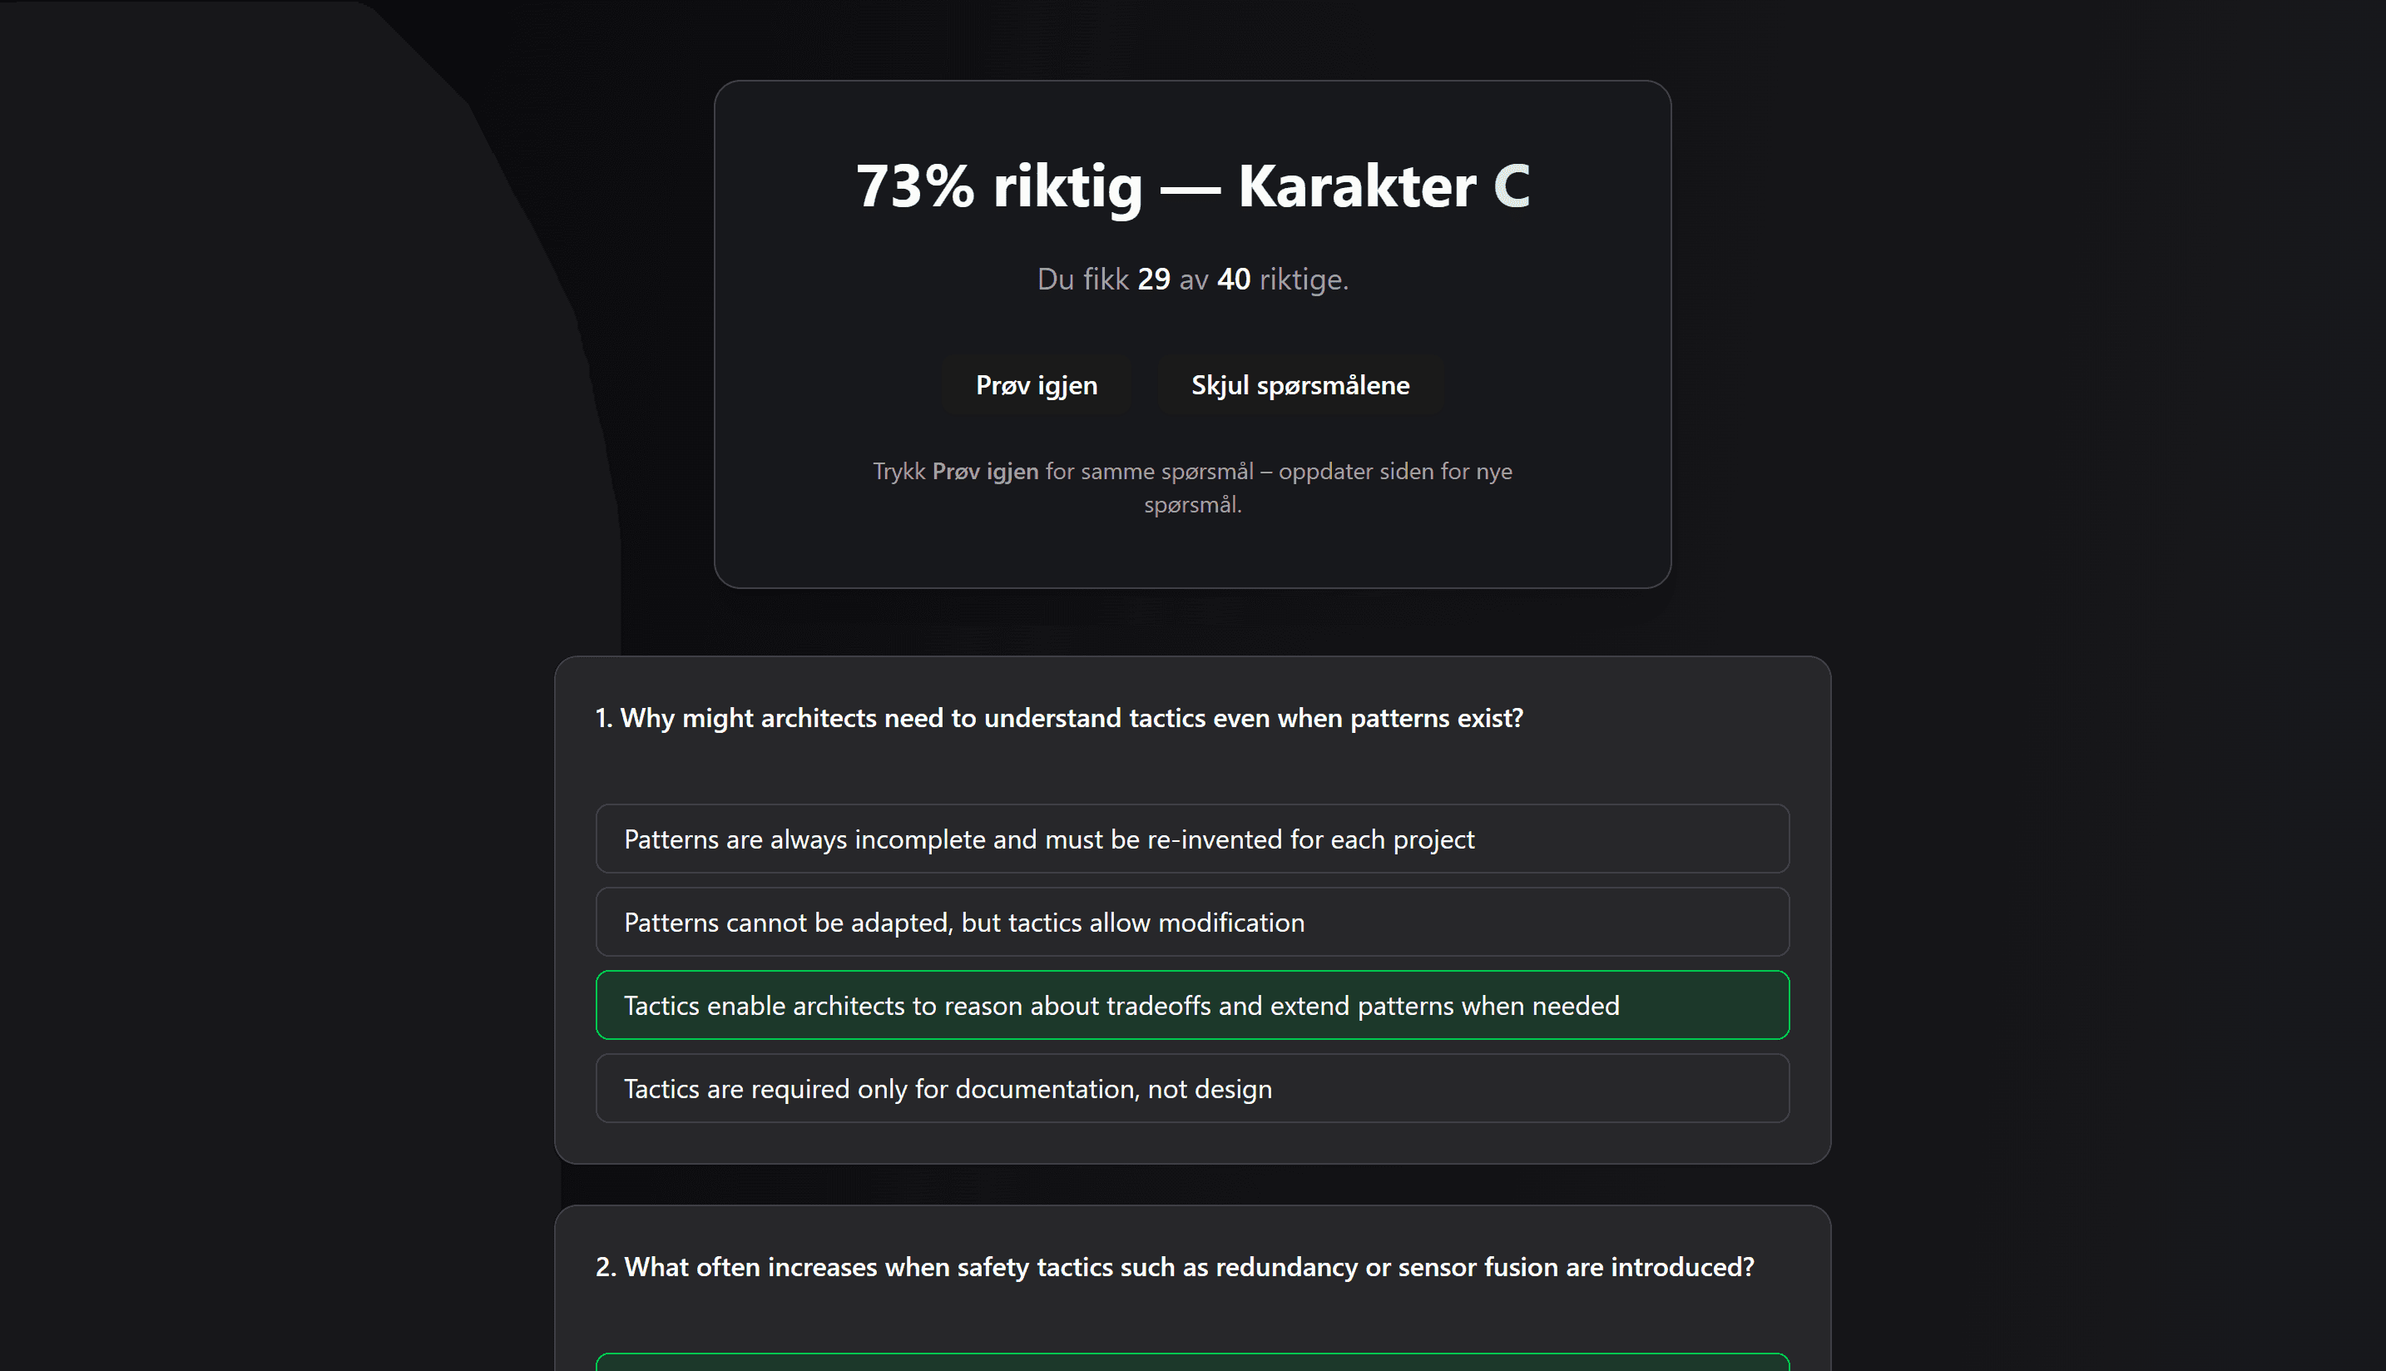Click 'Du fikk 29 av 40 riktige' summary line
The image size is (2386, 1371).
tap(1192, 280)
